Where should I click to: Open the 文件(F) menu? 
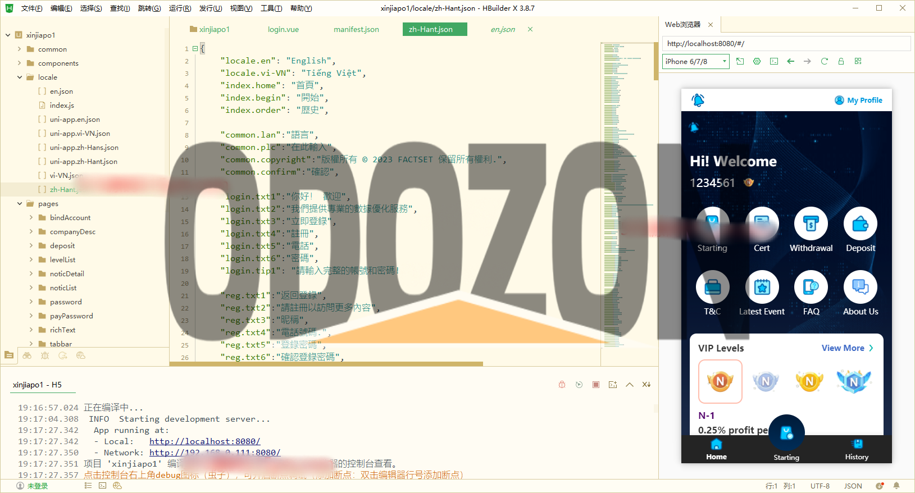click(x=32, y=8)
